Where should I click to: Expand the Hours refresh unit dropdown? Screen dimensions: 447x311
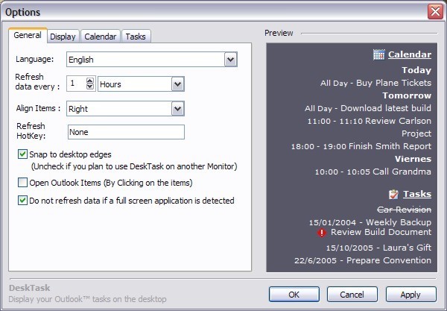click(x=177, y=84)
